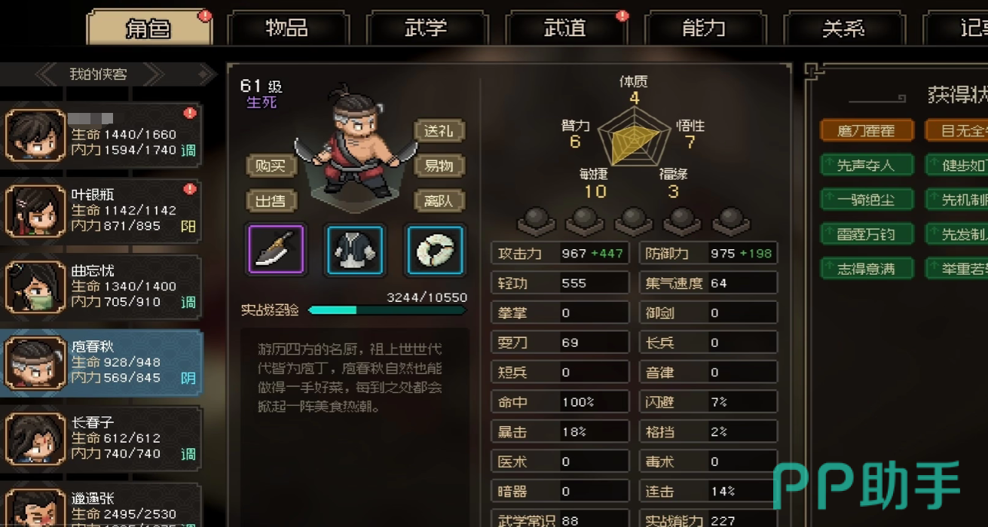Select the 磨刀霍霍 status tag

[866, 130]
